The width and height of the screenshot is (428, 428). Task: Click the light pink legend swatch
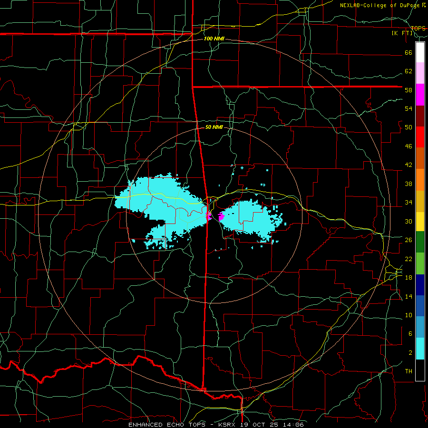pyautogui.click(x=420, y=73)
